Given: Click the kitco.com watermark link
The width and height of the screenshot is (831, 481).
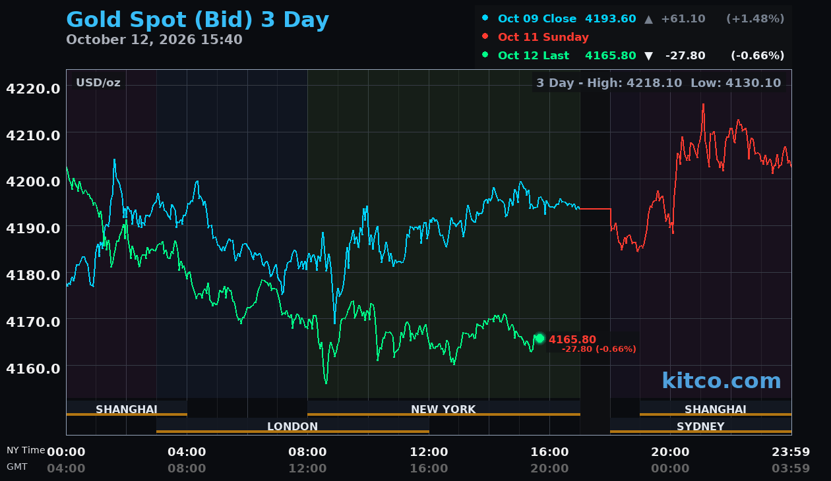Looking at the screenshot, I should pyautogui.click(x=722, y=381).
